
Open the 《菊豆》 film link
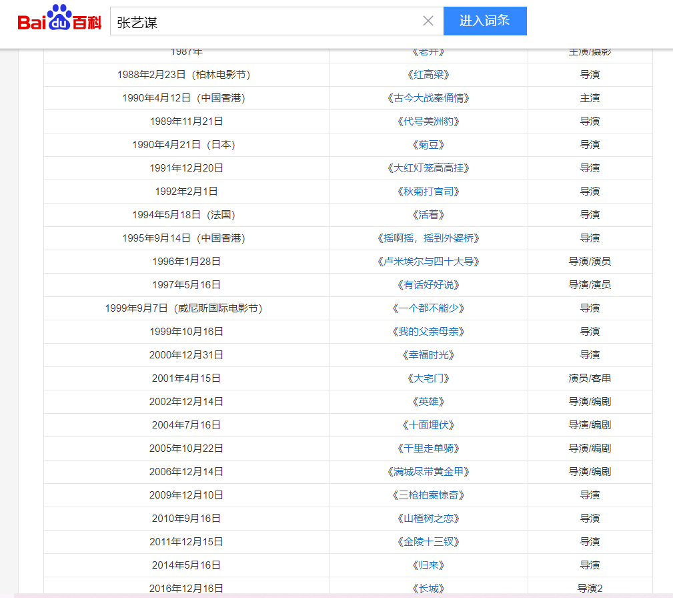(x=428, y=145)
